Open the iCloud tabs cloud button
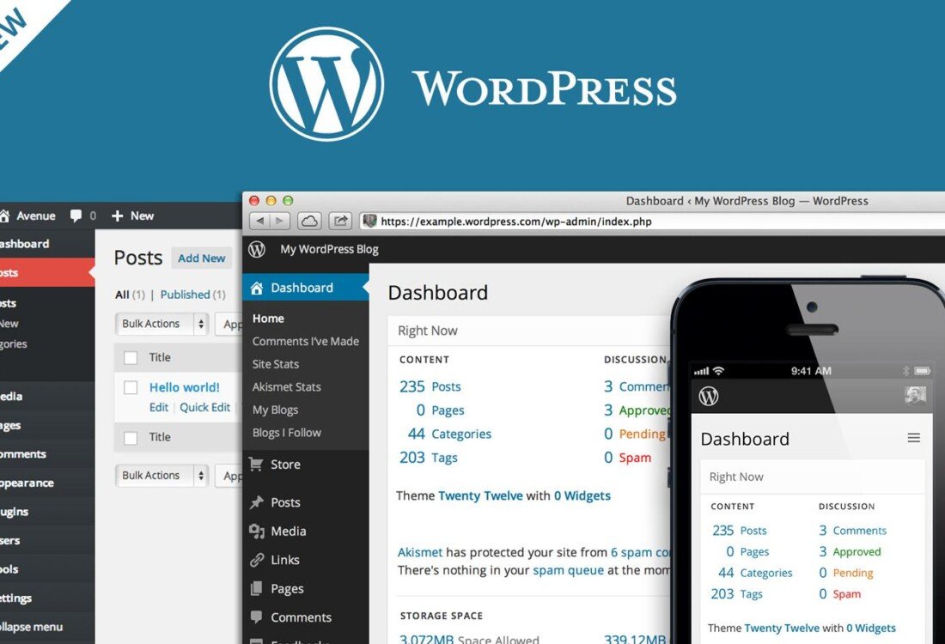945x644 pixels. pyautogui.click(x=309, y=221)
